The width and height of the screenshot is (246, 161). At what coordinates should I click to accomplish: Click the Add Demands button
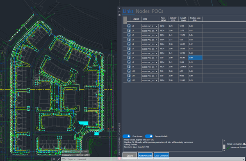[x=145, y=156]
